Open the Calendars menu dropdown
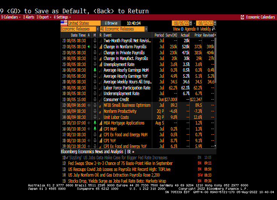This screenshot has width=277, height=200. tap(11, 17)
